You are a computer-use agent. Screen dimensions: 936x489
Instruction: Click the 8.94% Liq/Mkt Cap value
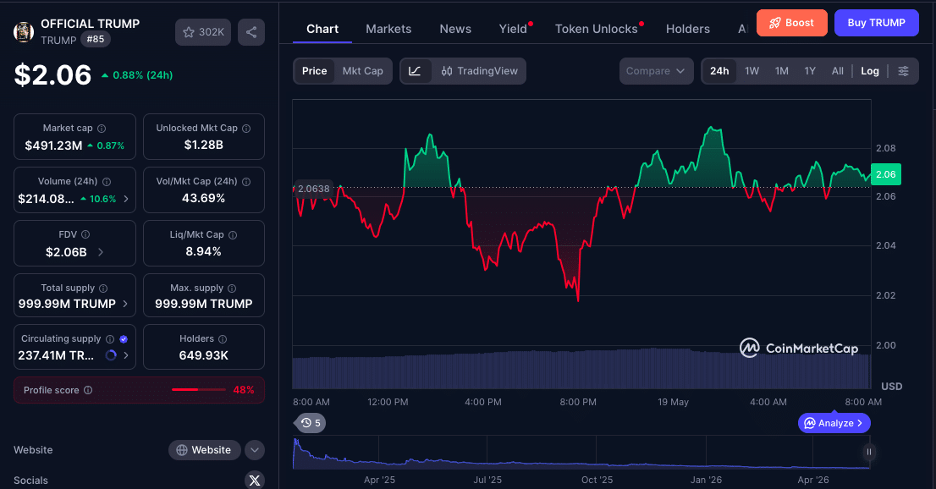pyautogui.click(x=204, y=251)
